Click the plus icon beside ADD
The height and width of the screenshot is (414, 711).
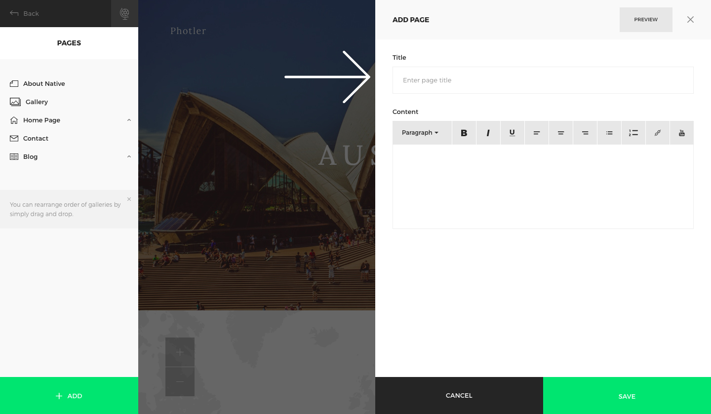[x=59, y=396]
